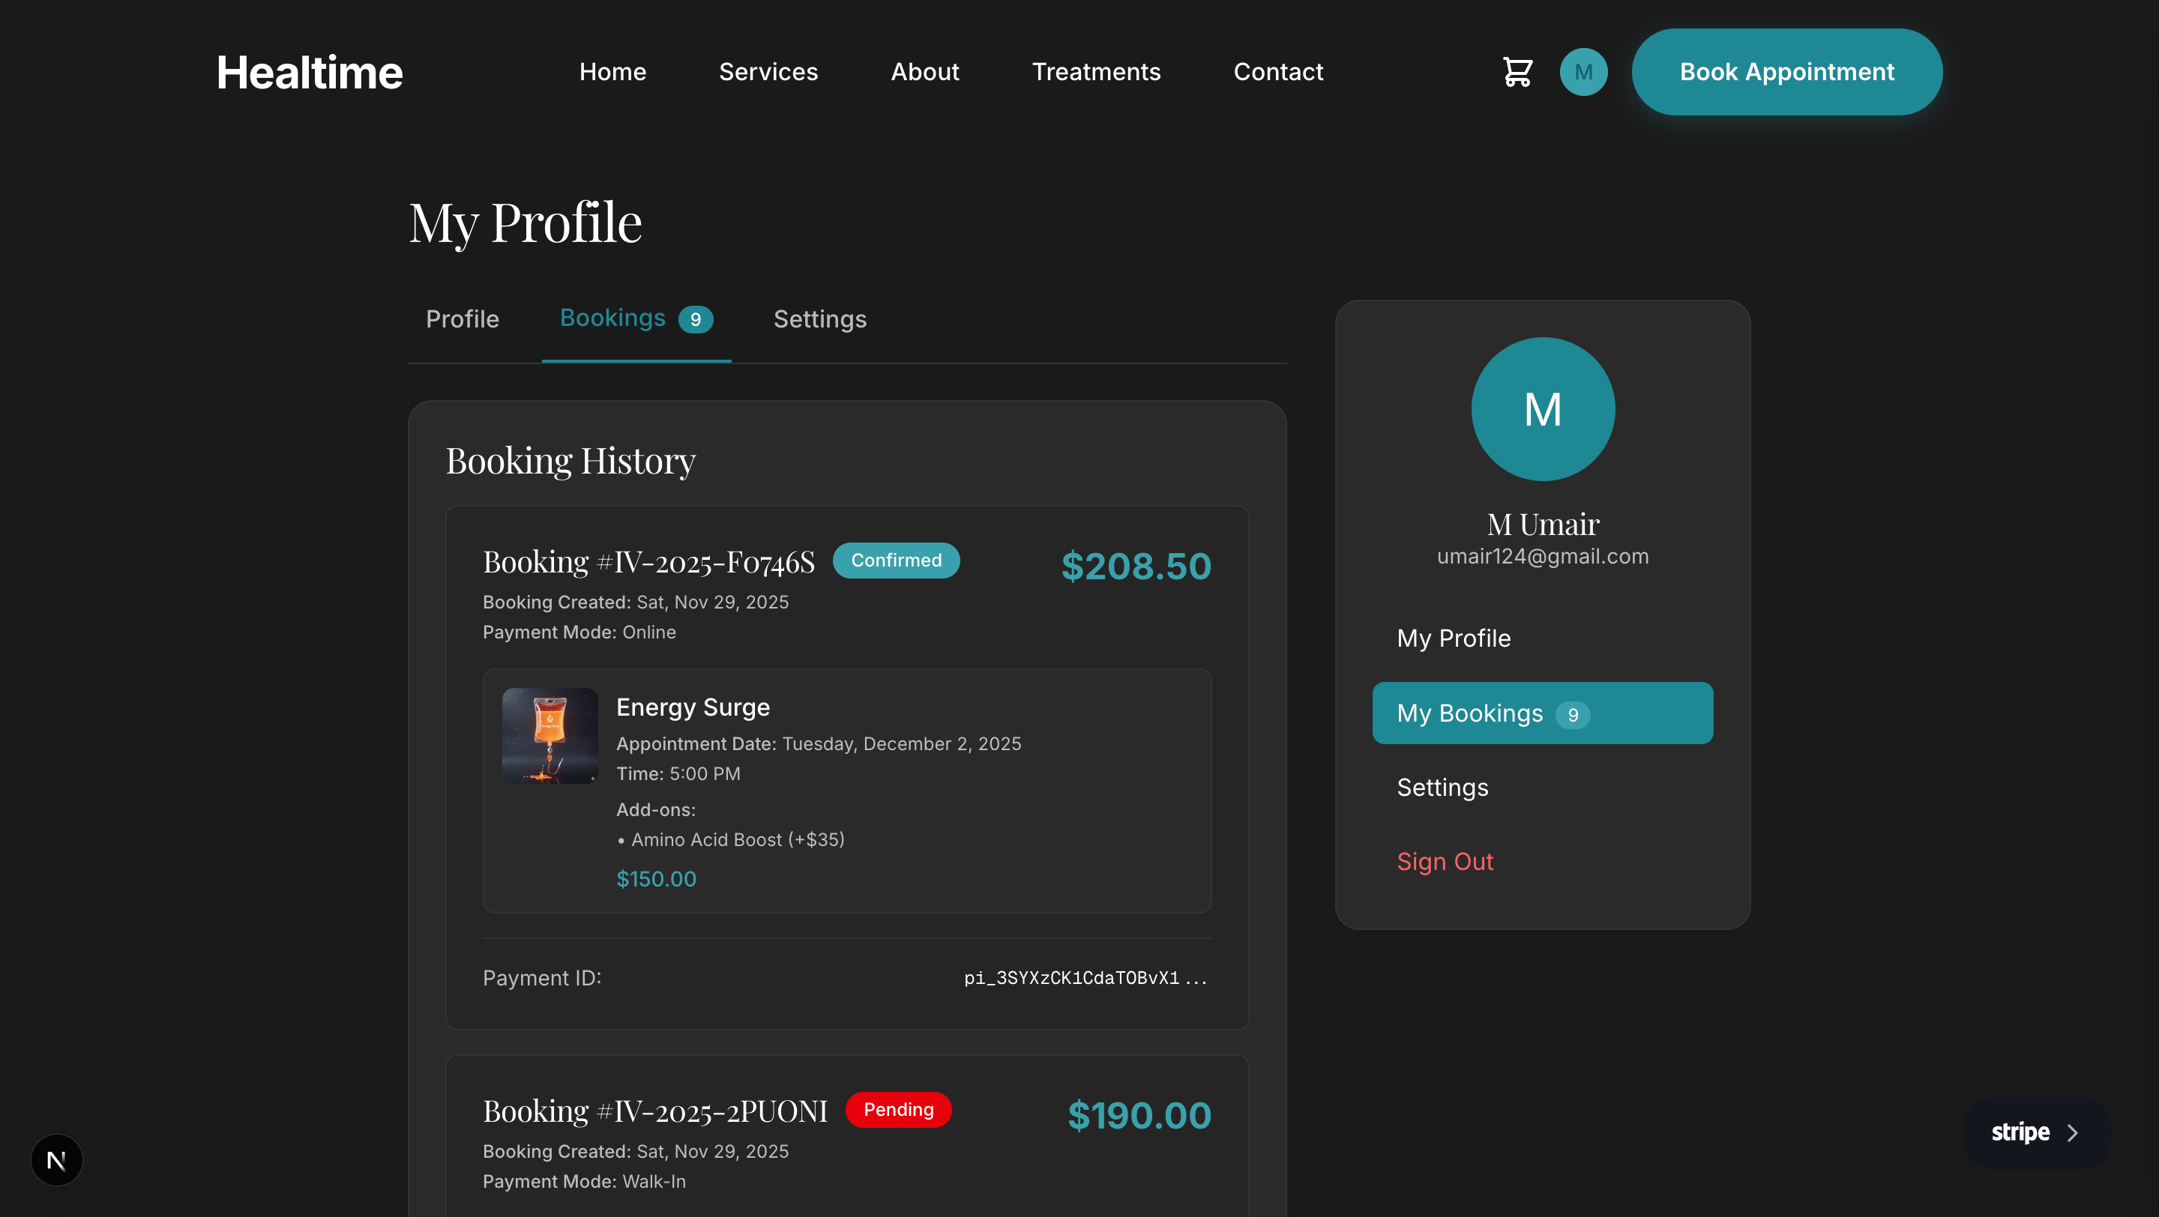This screenshot has width=2159, height=1217.
Task: Click the Pending status badge on booking 2PUONI
Action: 897,1109
